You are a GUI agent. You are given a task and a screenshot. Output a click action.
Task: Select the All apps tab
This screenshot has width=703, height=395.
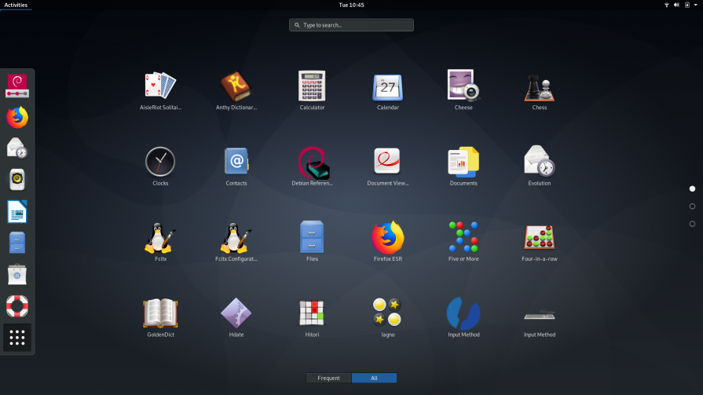374,378
